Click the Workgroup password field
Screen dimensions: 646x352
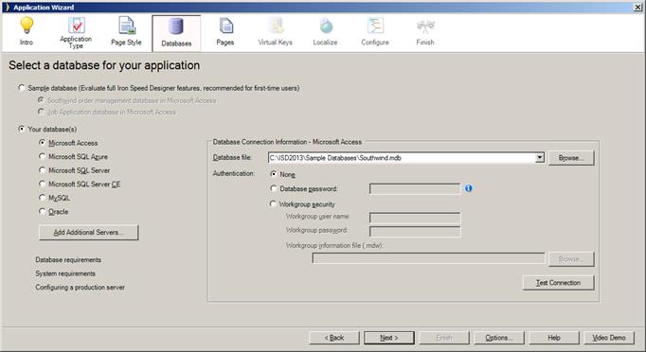click(415, 232)
